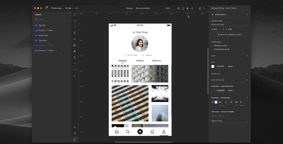Click the 100% zoom level field
Image resolution: width=283 pixels, height=144 pixels.
(x=168, y=8)
